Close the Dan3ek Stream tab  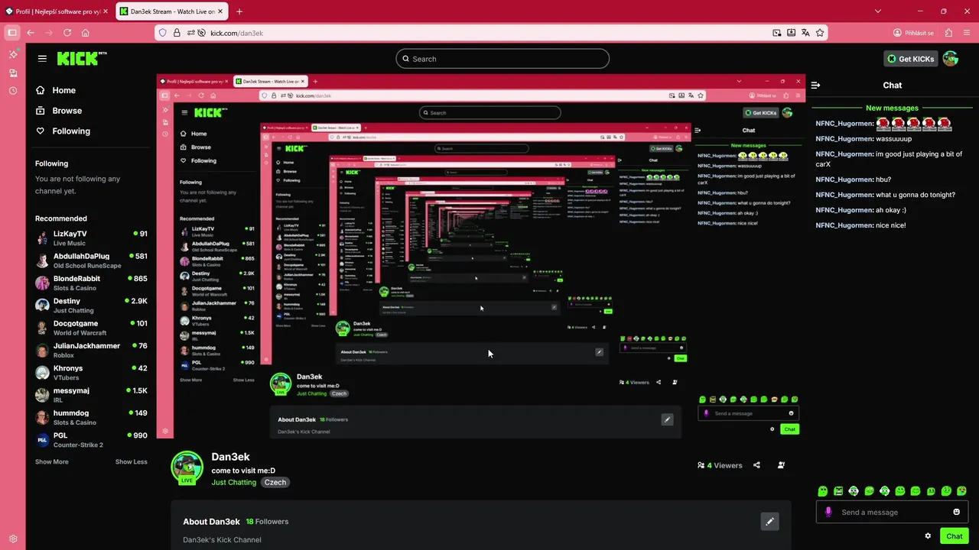(220, 11)
